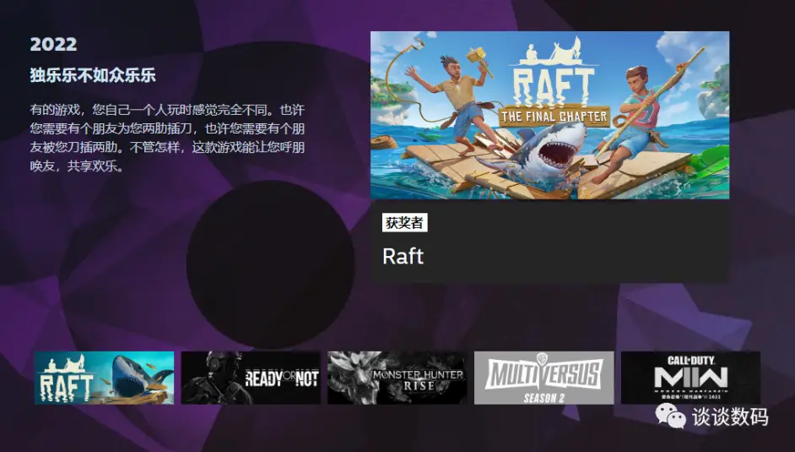Select the MultiVersus Season 2 nominee thumbnail
Viewport: 795px width, 452px height.
[x=544, y=378]
